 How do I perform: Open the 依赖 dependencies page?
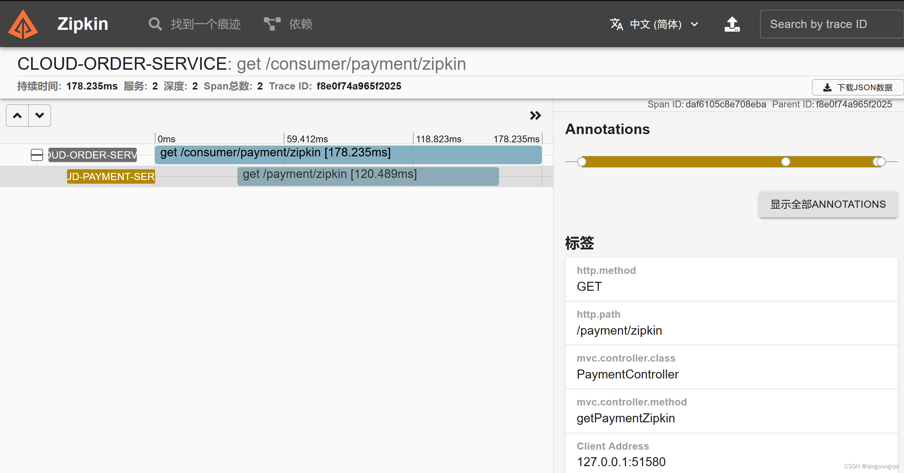click(288, 24)
